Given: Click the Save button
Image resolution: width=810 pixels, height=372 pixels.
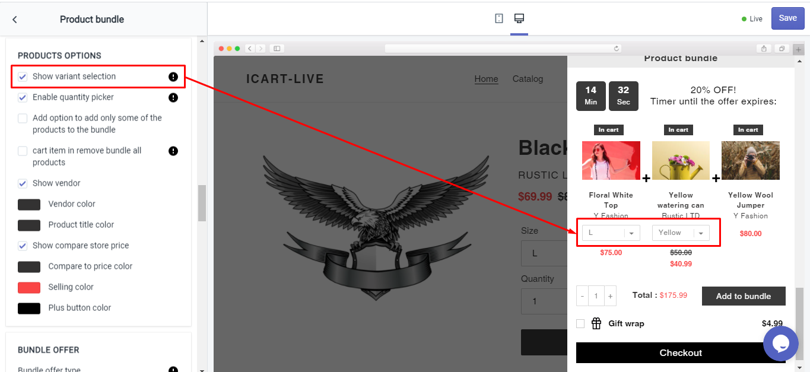Looking at the screenshot, I should [x=787, y=18].
